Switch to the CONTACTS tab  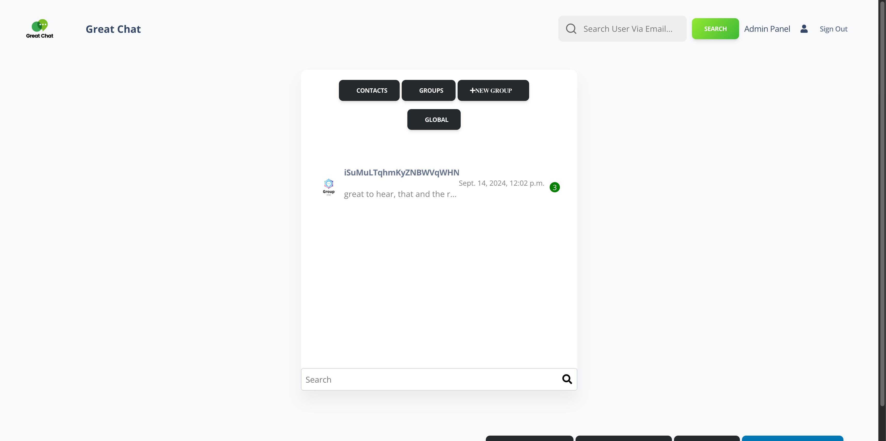pos(369,90)
